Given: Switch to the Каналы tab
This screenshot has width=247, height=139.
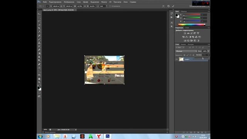Looking at the screenshot, I should (183, 44).
